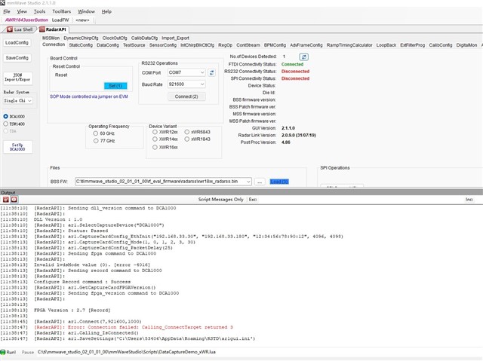The image size is (483, 361).
Task: Click the second red output toolbar icon
Action: coord(14,200)
